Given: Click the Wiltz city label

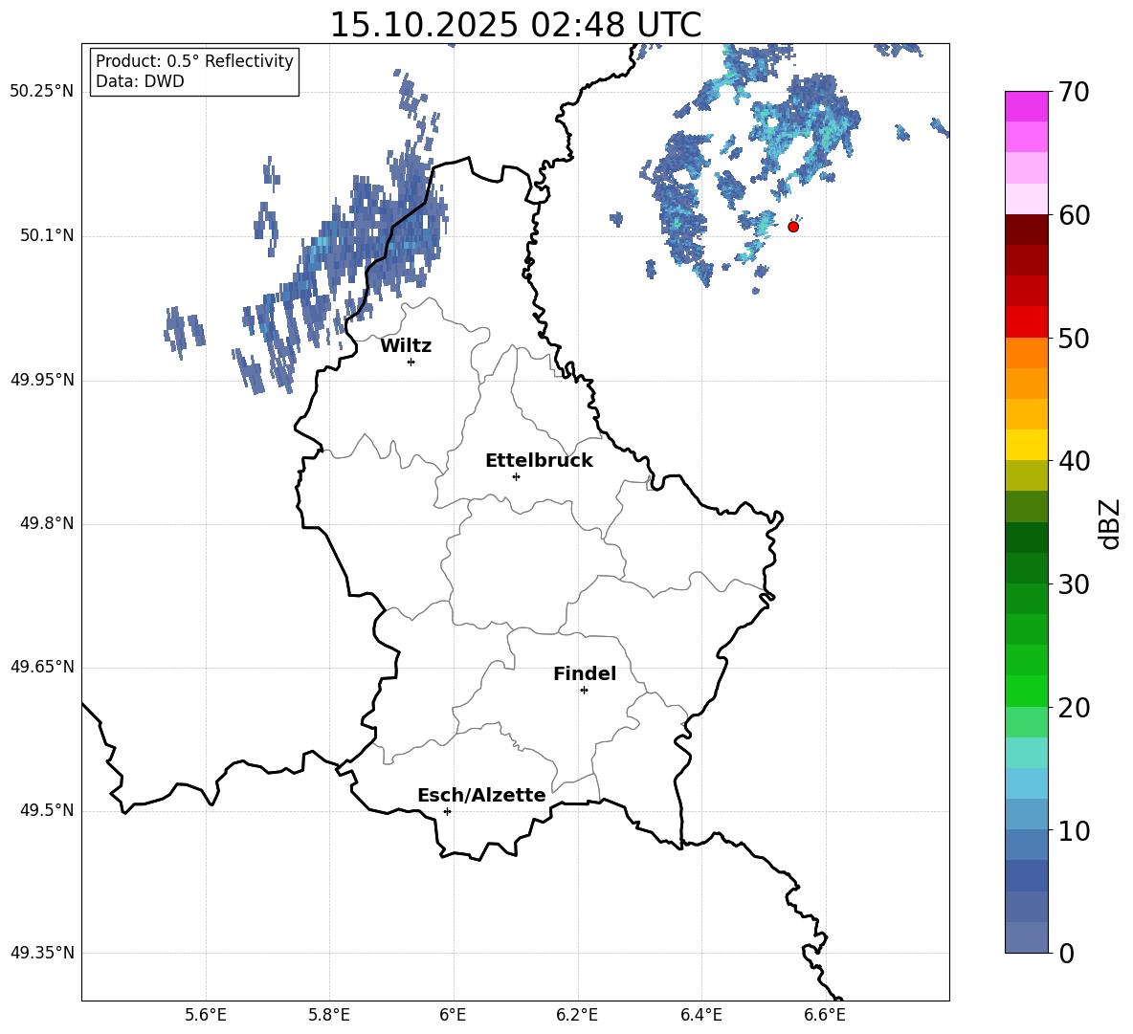Looking at the screenshot, I should [x=406, y=346].
